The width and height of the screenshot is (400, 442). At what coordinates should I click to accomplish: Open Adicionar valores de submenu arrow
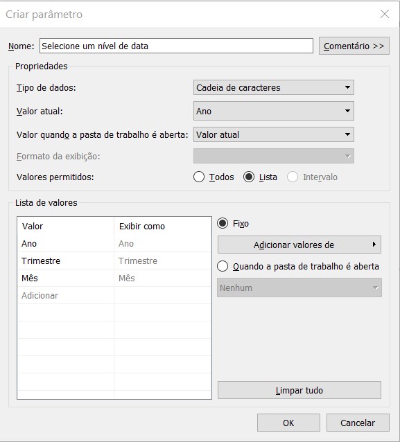coord(374,245)
